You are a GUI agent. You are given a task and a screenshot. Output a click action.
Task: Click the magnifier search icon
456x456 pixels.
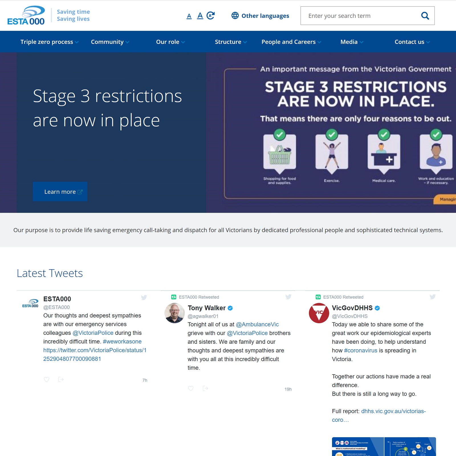point(425,16)
